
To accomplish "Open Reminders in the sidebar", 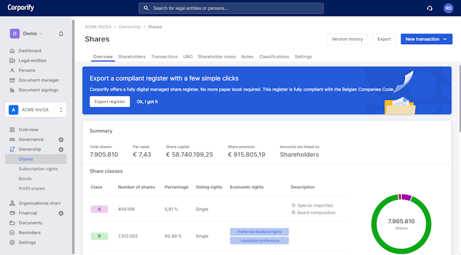I will click(30, 232).
